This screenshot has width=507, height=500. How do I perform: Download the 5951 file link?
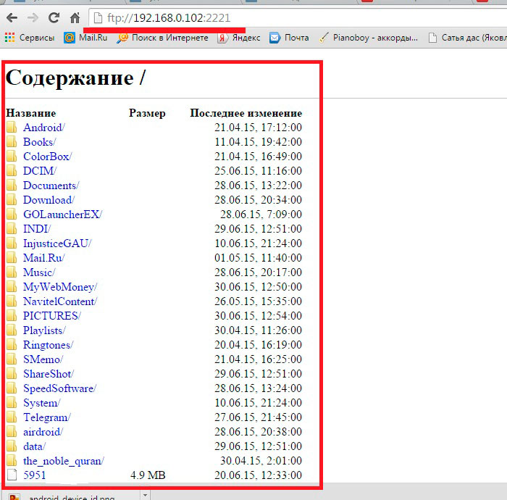click(x=34, y=475)
